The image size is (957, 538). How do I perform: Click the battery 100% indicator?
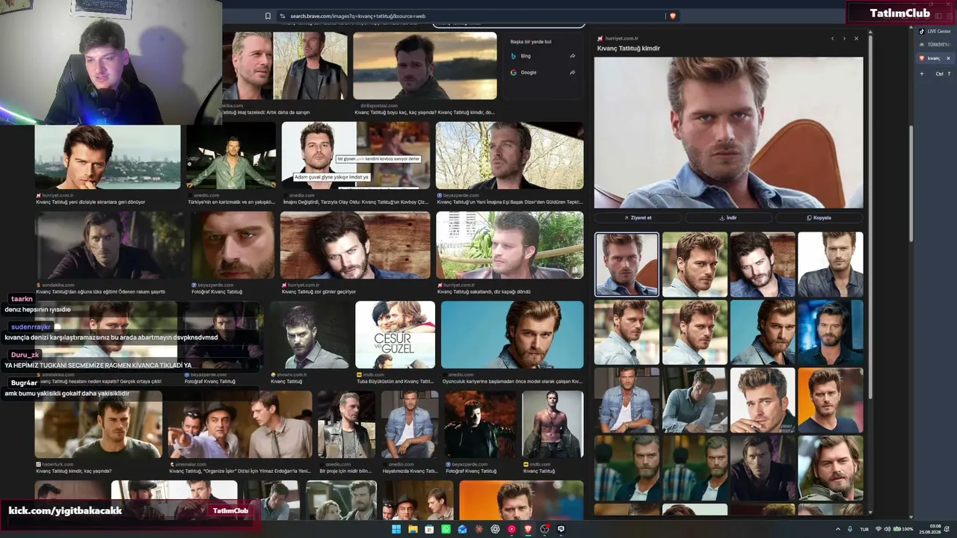click(x=904, y=529)
